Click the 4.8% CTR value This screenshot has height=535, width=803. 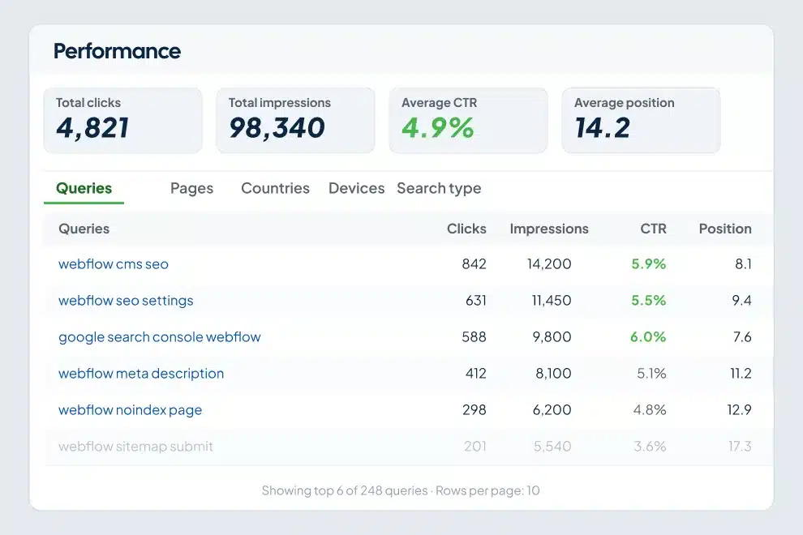(x=650, y=409)
